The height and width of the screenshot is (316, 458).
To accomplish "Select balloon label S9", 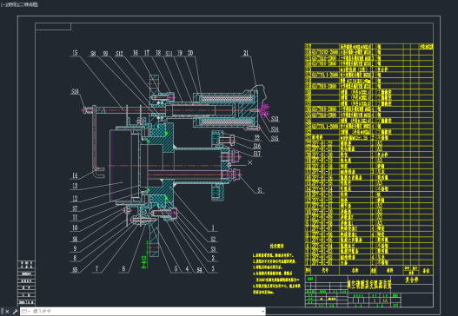I will (x=105, y=54).
